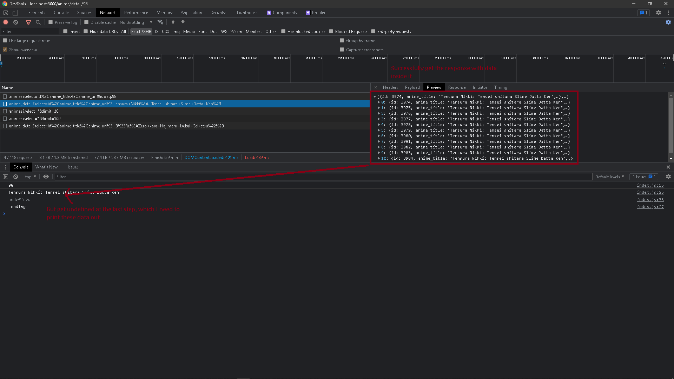Viewport: 674px width, 379px height.
Task: Open network search magnifier
Action: (x=38, y=22)
